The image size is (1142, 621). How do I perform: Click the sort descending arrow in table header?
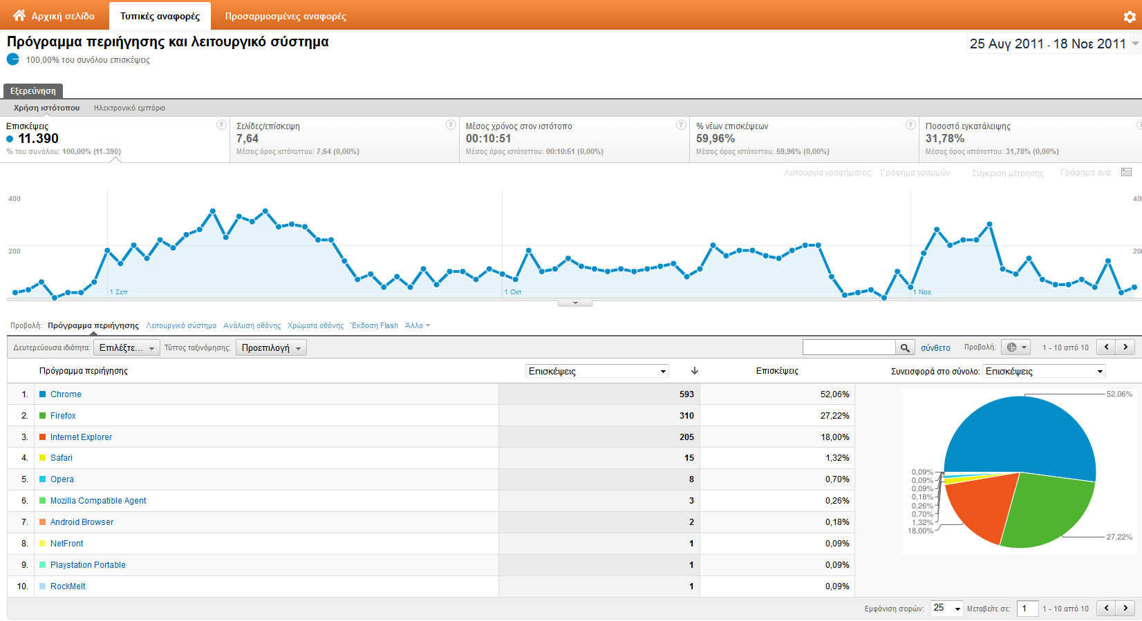(x=695, y=371)
